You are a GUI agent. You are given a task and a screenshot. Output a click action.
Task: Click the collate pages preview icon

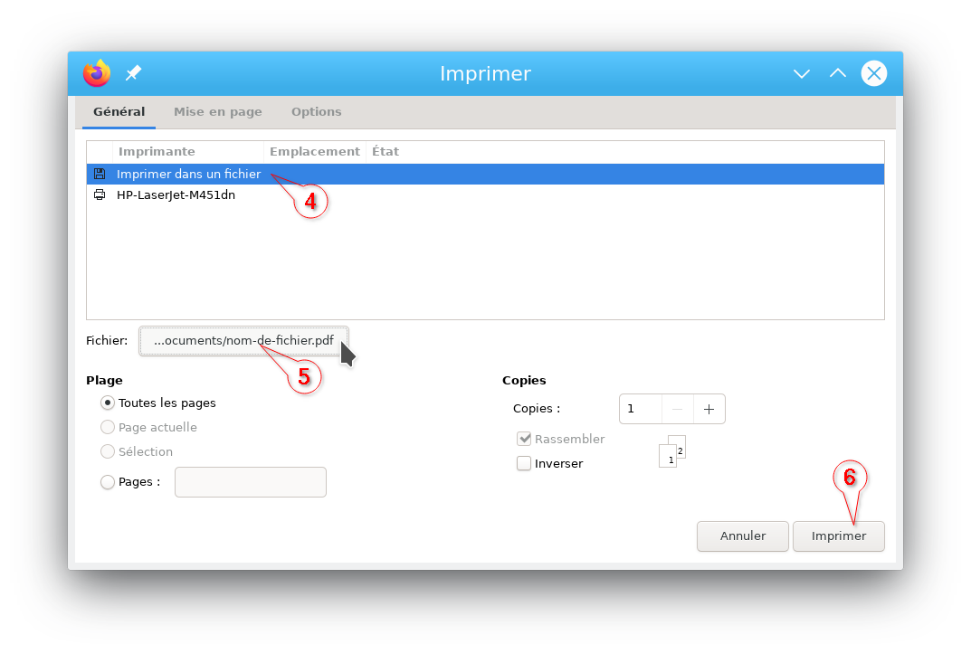pos(671,451)
